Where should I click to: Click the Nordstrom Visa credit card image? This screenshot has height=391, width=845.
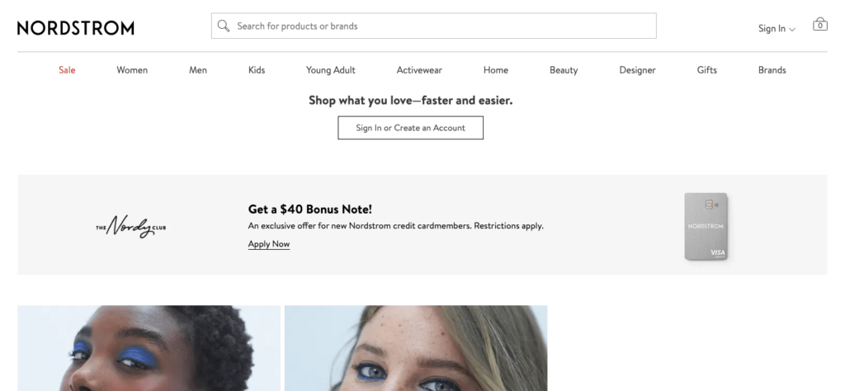pyautogui.click(x=706, y=227)
